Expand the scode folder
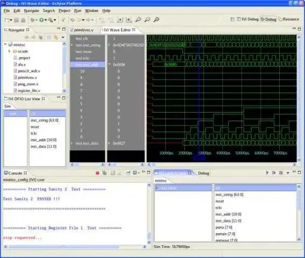Screen dimensions: 305x258 tap(9, 51)
